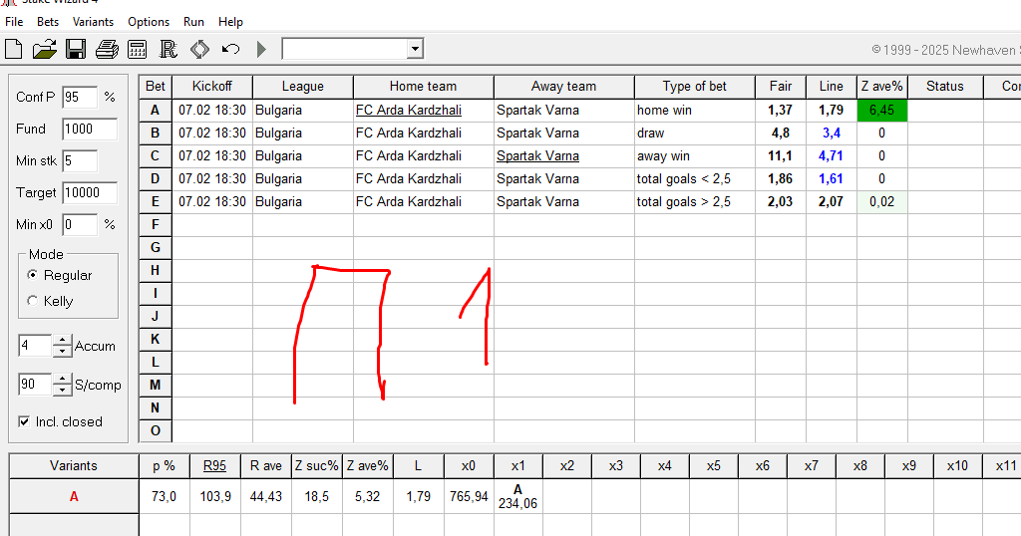Click the 'total goals > 2,5' cell
Image resolution: width=1021 pixels, height=536 pixels.
coord(695,201)
